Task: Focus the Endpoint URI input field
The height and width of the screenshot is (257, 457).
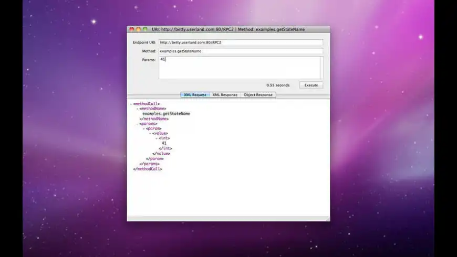Action: (x=241, y=42)
